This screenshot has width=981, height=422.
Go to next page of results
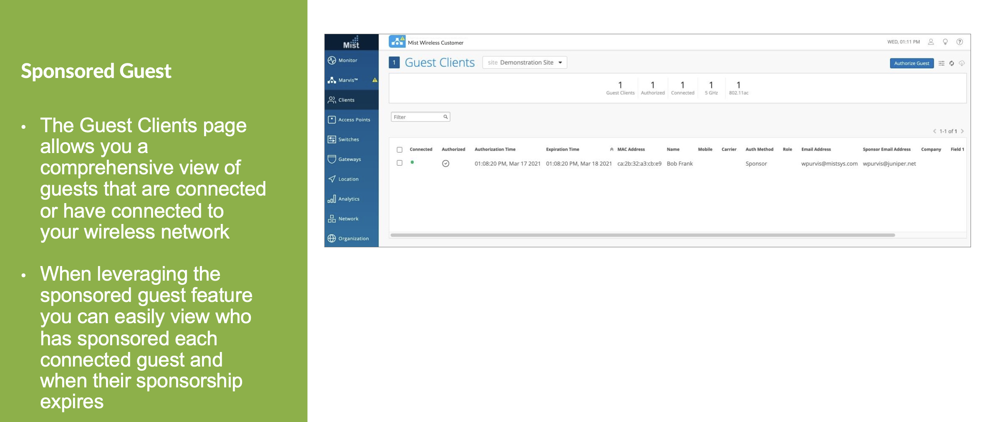pyautogui.click(x=962, y=131)
